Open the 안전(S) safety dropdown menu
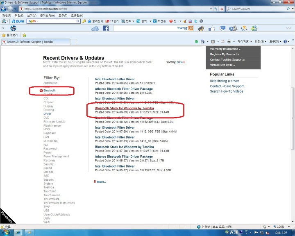This screenshot has width=295, height=236. coord(261,41)
